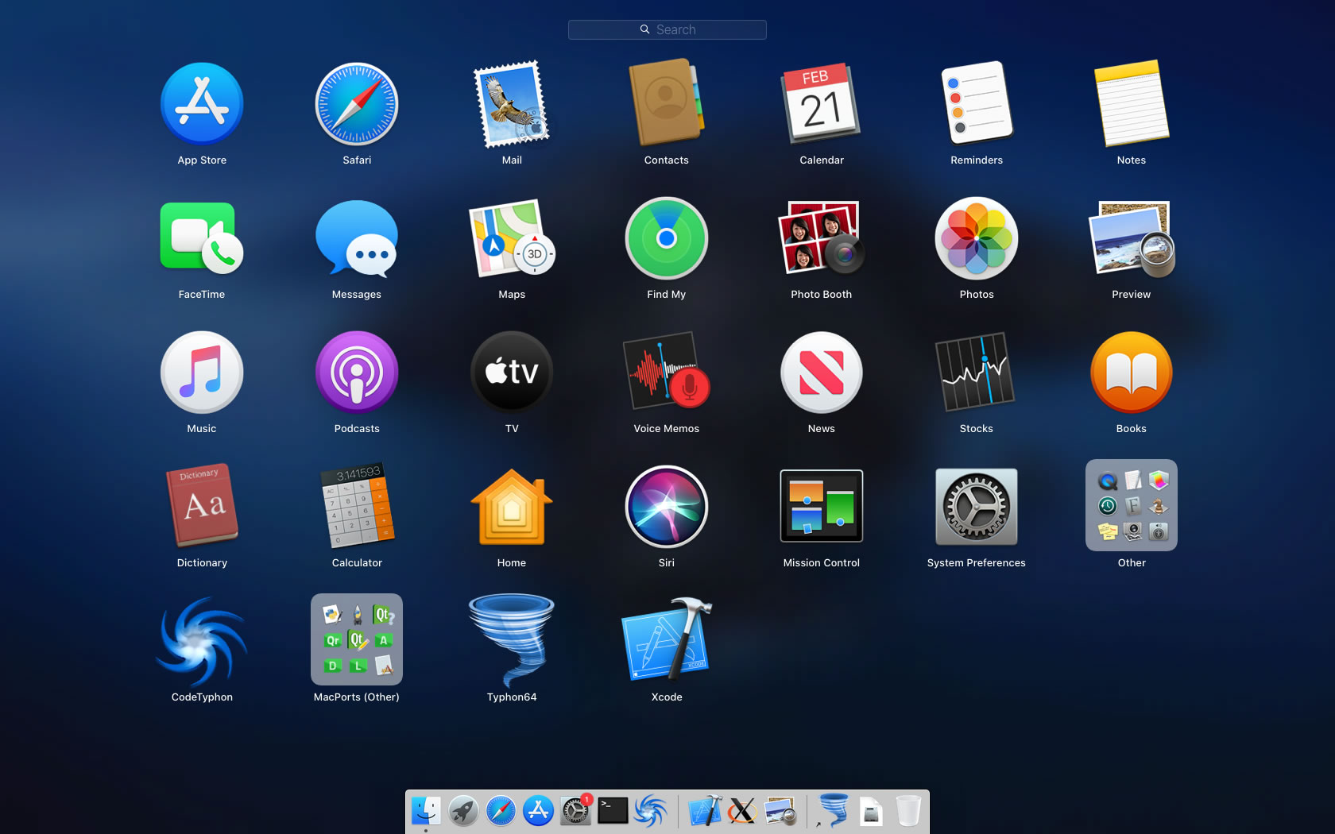Launch Photo Booth

pyautogui.click(x=822, y=237)
